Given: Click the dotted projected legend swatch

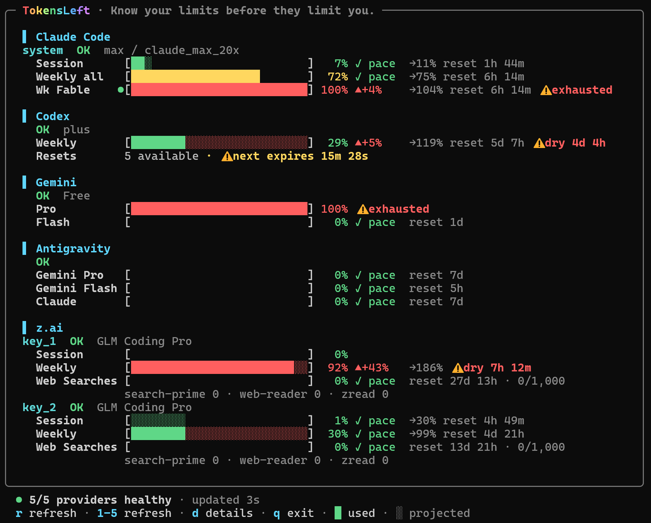Looking at the screenshot, I should point(399,513).
